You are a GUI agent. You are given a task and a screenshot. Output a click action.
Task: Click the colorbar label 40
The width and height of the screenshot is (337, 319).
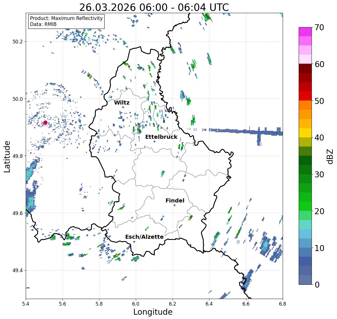coord(319,138)
